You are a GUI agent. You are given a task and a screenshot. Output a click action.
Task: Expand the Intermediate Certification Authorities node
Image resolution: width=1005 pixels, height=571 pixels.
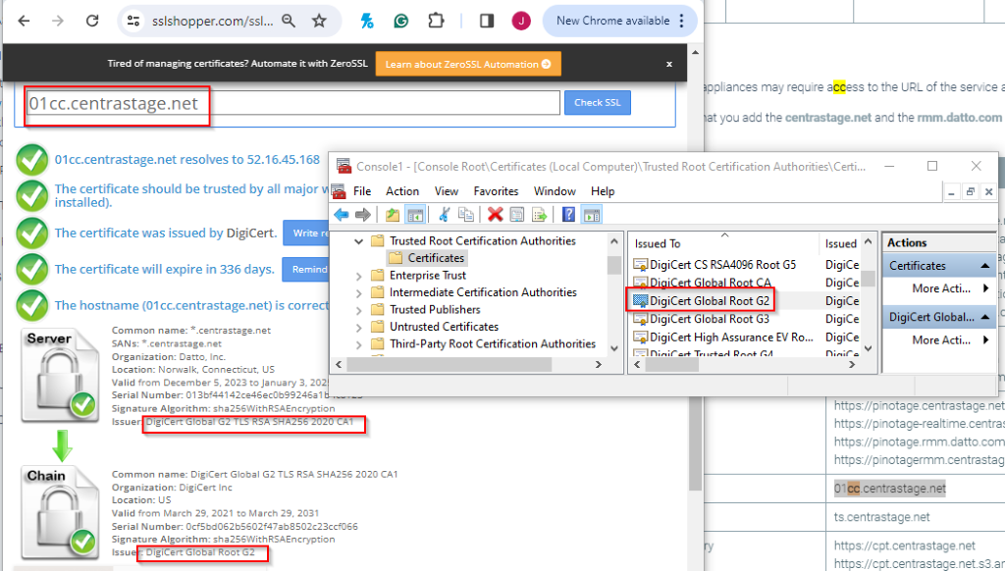tap(359, 292)
